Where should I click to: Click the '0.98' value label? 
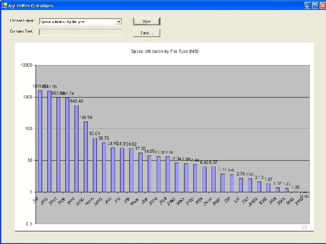tap(305, 196)
